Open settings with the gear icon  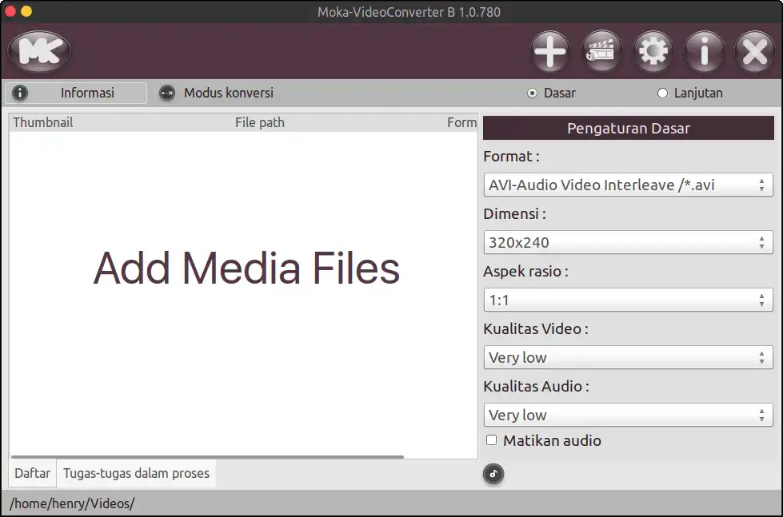[653, 51]
